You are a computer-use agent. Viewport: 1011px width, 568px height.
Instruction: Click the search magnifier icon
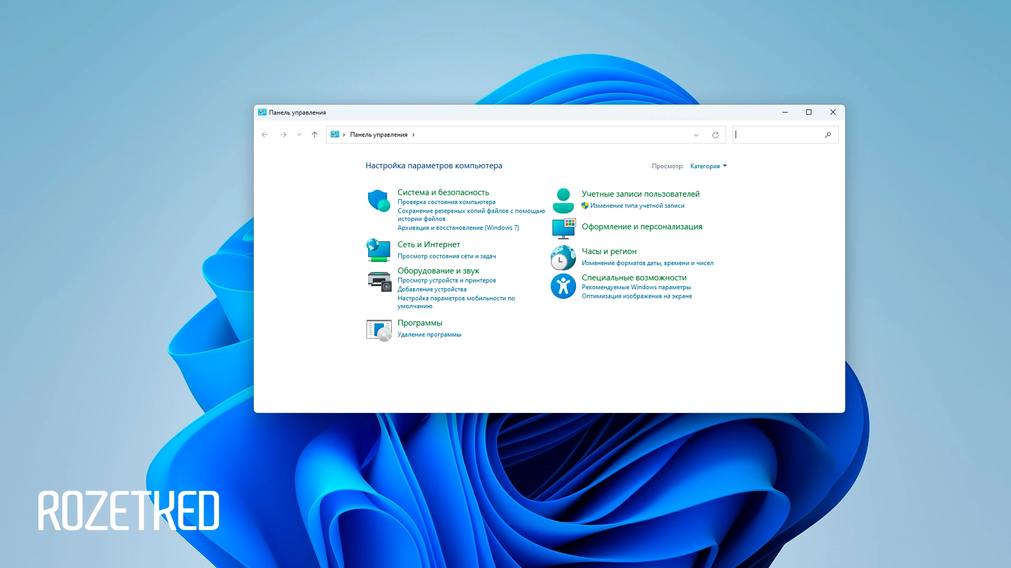[828, 135]
